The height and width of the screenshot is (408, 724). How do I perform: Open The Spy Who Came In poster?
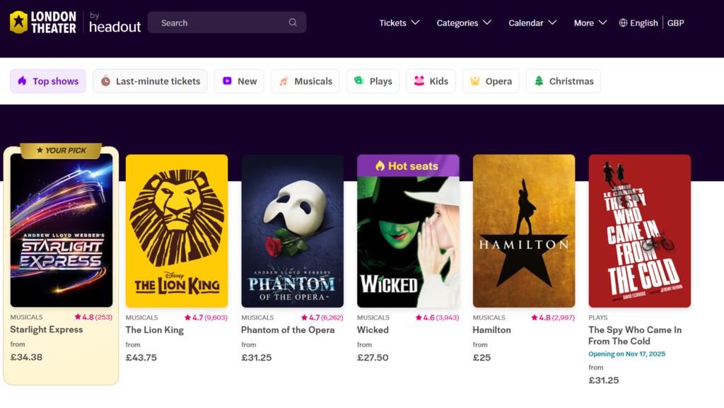pyautogui.click(x=639, y=231)
